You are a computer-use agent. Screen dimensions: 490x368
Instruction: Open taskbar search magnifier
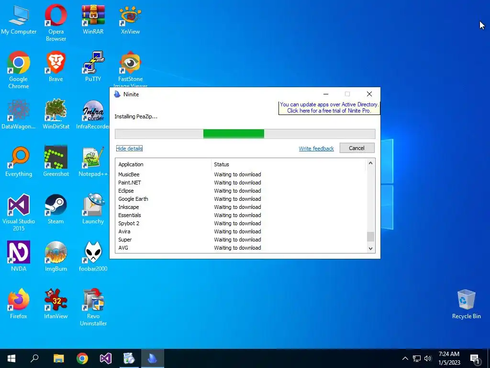pyautogui.click(x=34, y=358)
